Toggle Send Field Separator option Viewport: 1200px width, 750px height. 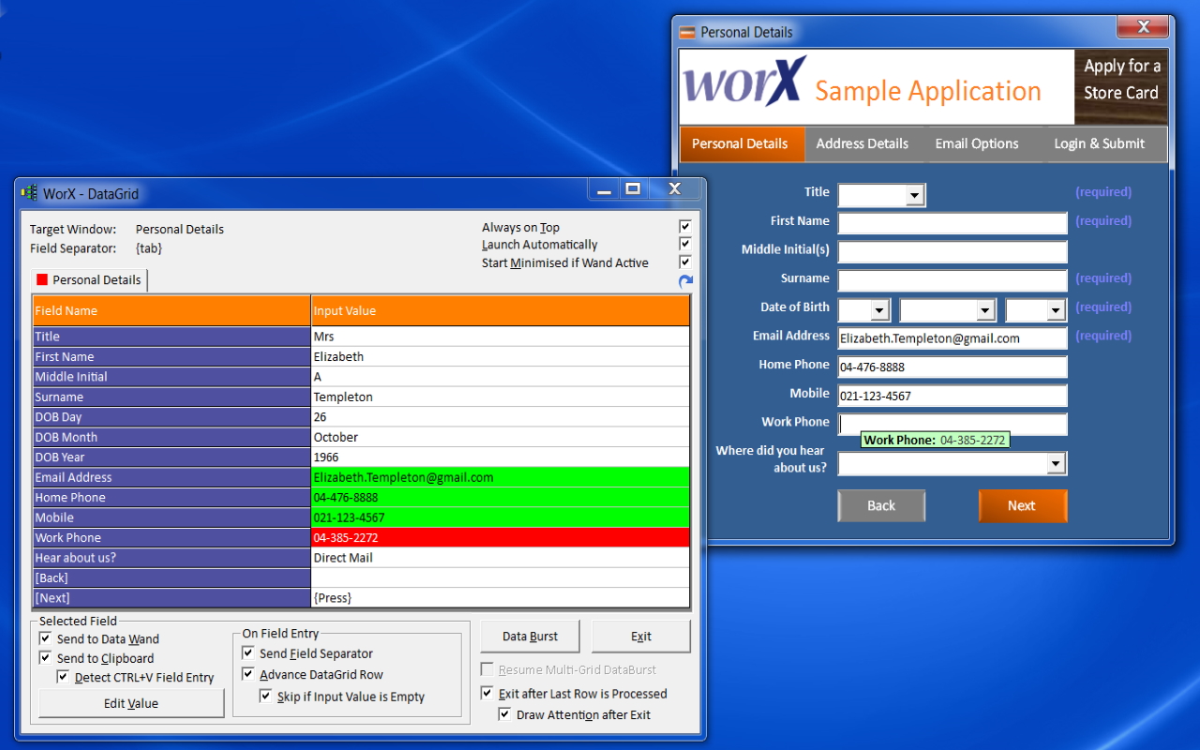[x=248, y=653]
